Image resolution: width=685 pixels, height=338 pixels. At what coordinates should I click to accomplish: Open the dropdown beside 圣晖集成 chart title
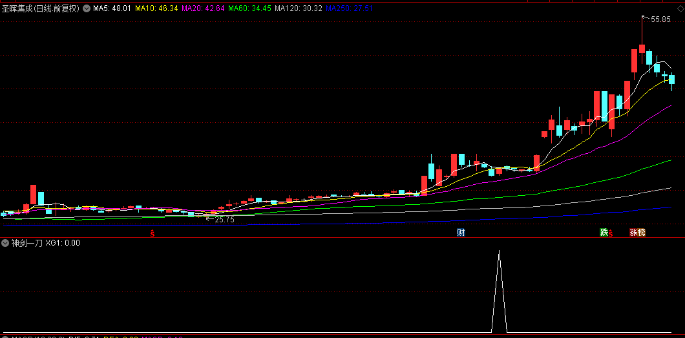[x=85, y=8]
